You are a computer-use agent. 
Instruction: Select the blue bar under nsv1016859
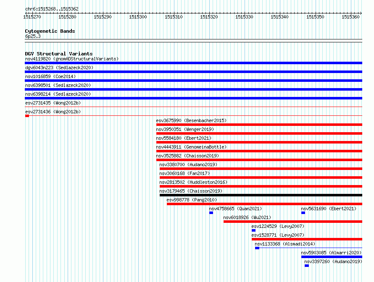[x=193, y=81]
